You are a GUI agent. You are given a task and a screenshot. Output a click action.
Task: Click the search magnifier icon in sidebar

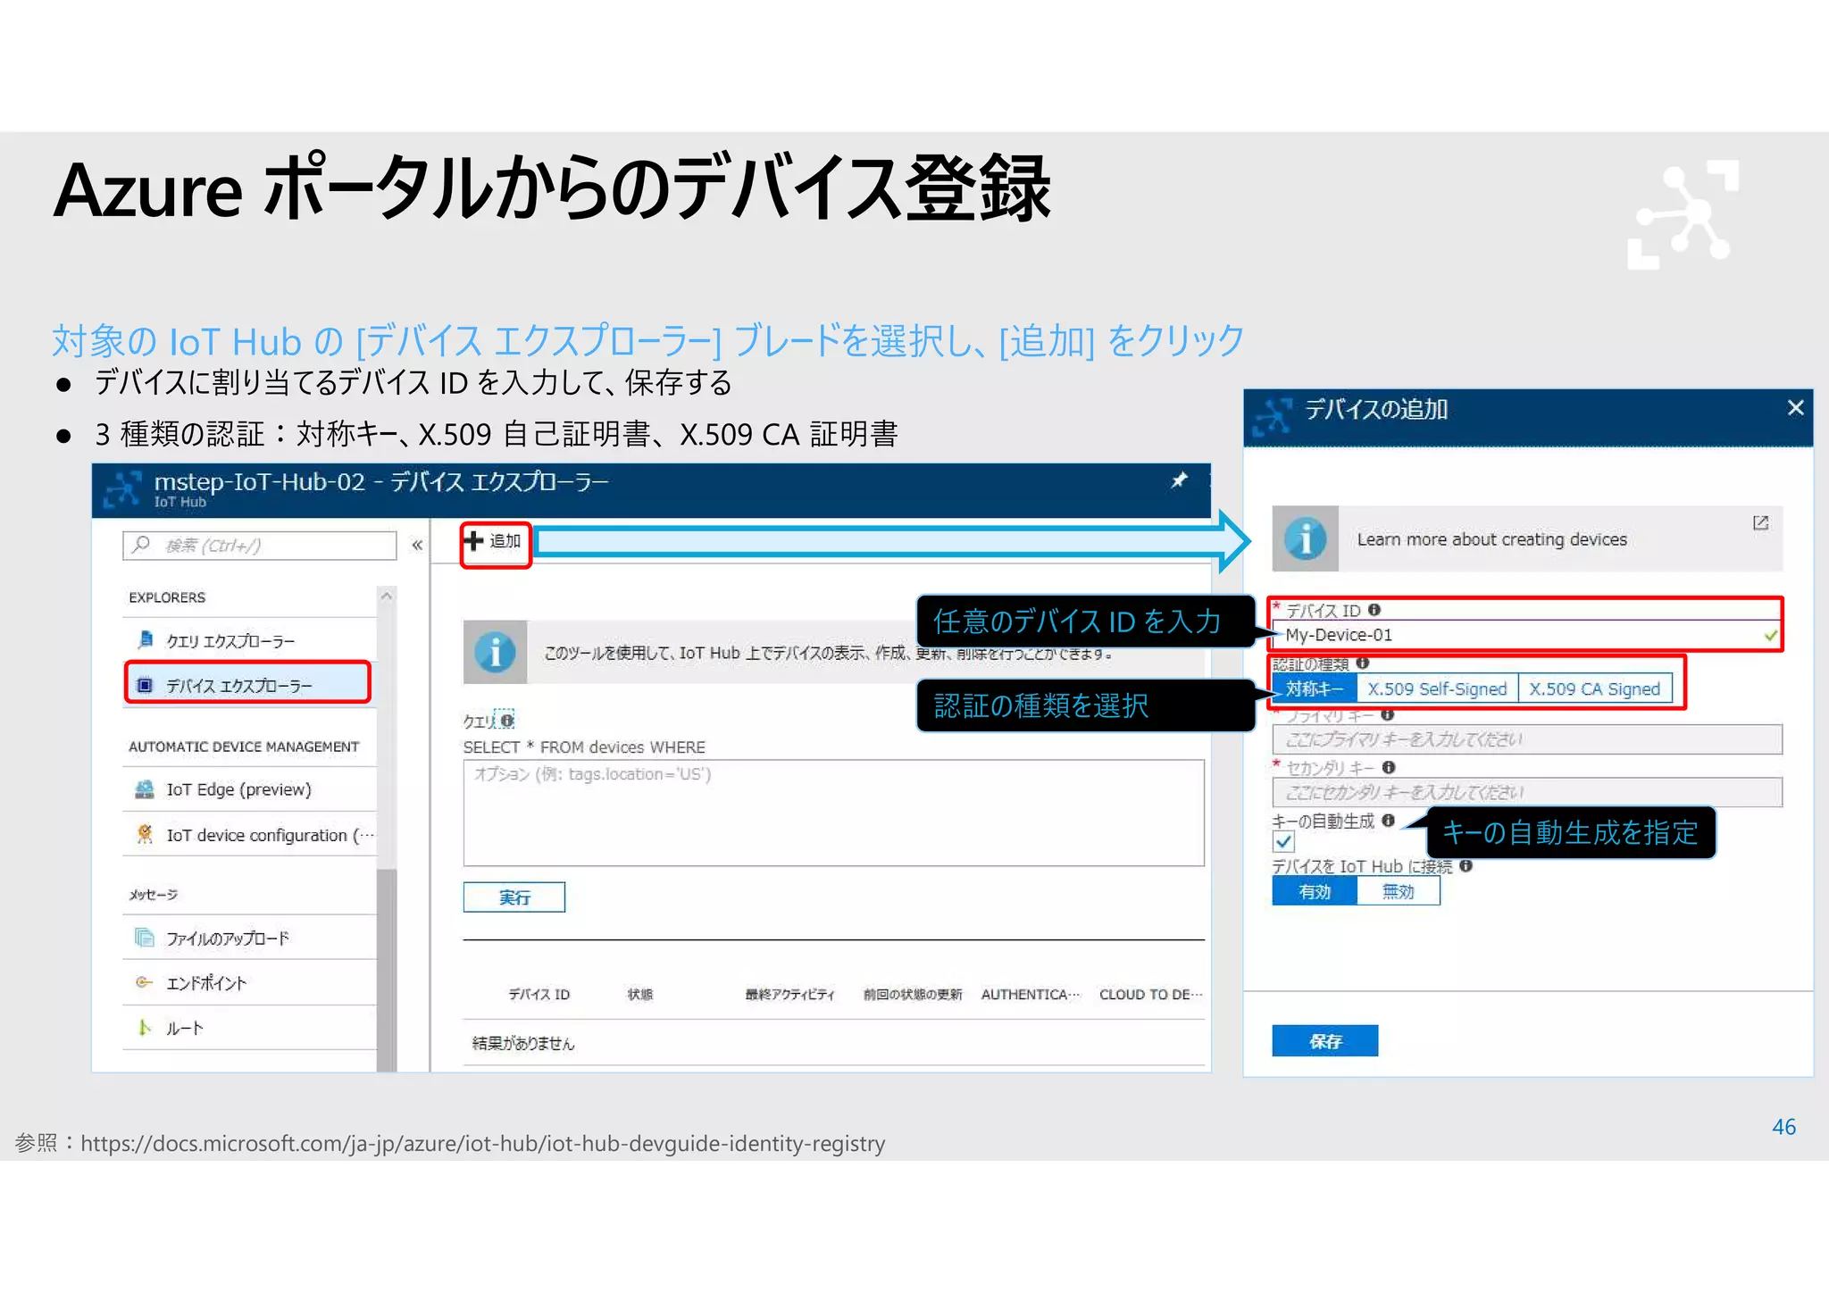[x=141, y=545]
